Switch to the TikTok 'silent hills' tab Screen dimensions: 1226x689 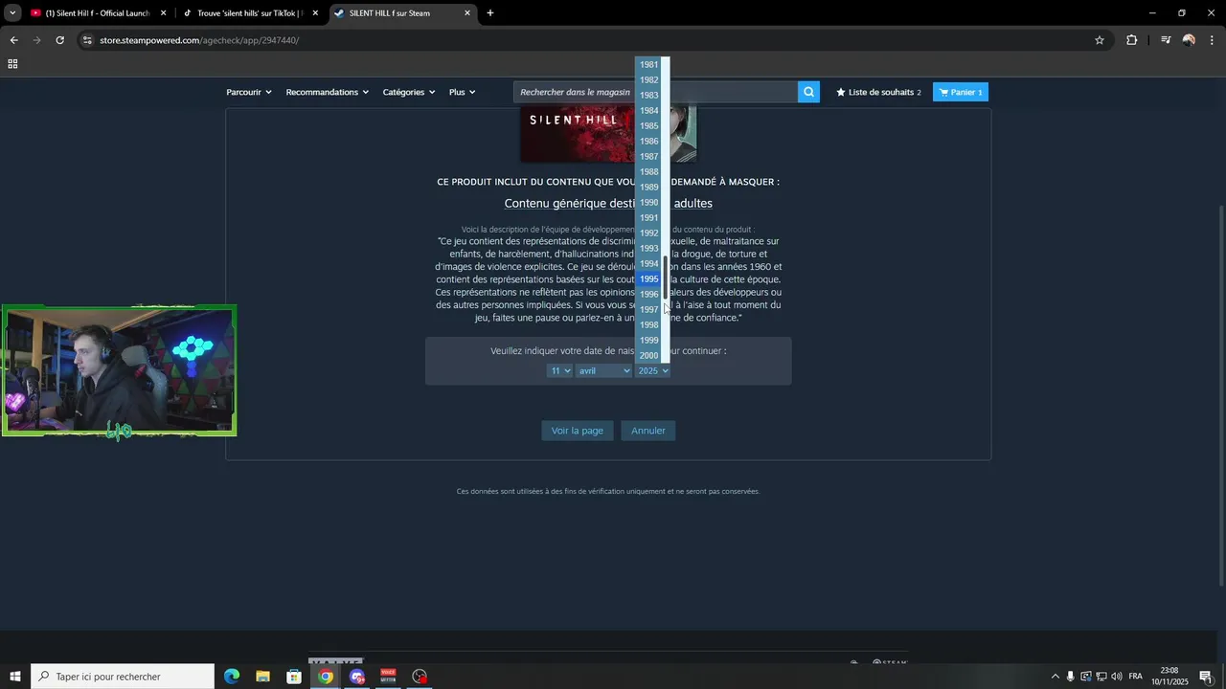(249, 13)
